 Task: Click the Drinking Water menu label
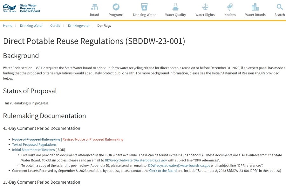click(144, 15)
